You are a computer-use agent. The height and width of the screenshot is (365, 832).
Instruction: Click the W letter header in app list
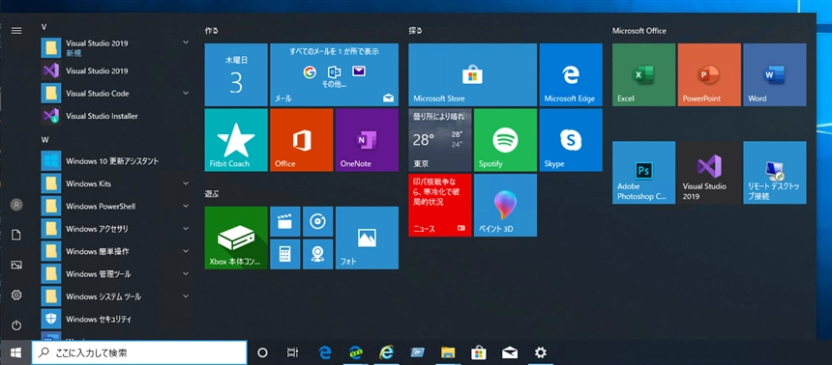pos(45,139)
